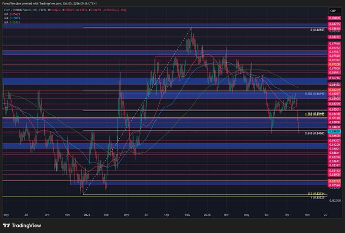Screen dimensions: 345x233
Task: Click the 0.84600 price label
Action: pyautogui.click(x=334, y=136)
